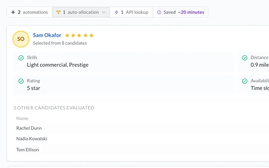Click the '3 OTHER CANDIDATES EVALUATED' heading

tap(54, 108)
